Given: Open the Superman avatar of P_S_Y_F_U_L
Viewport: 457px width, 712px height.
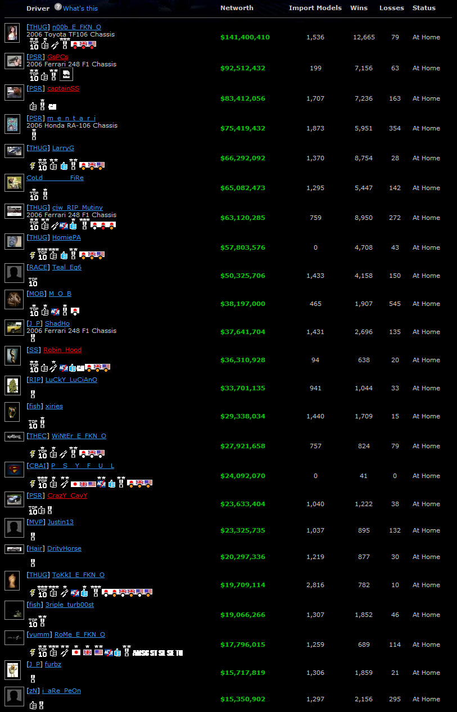Looking at the screenshot, I should pyautogui.click(x=13, y=470).
